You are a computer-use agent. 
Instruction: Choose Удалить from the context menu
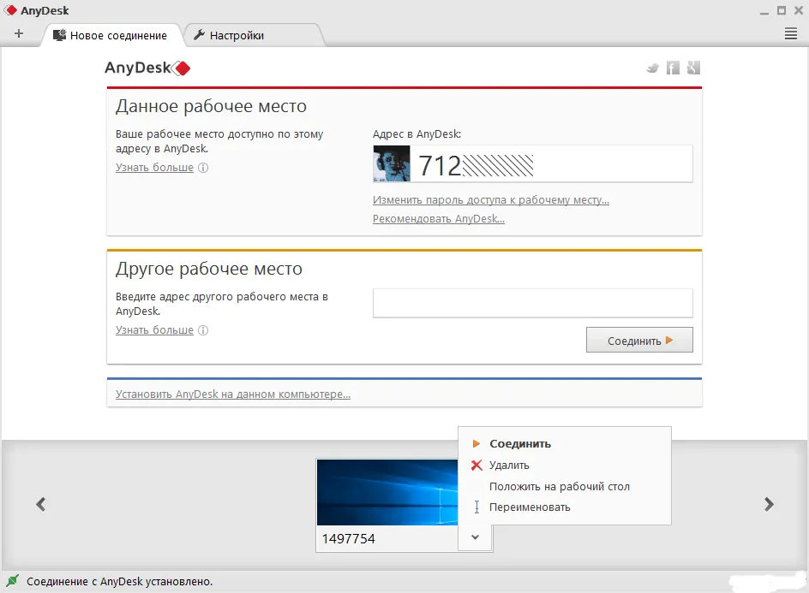click(509, 466)
